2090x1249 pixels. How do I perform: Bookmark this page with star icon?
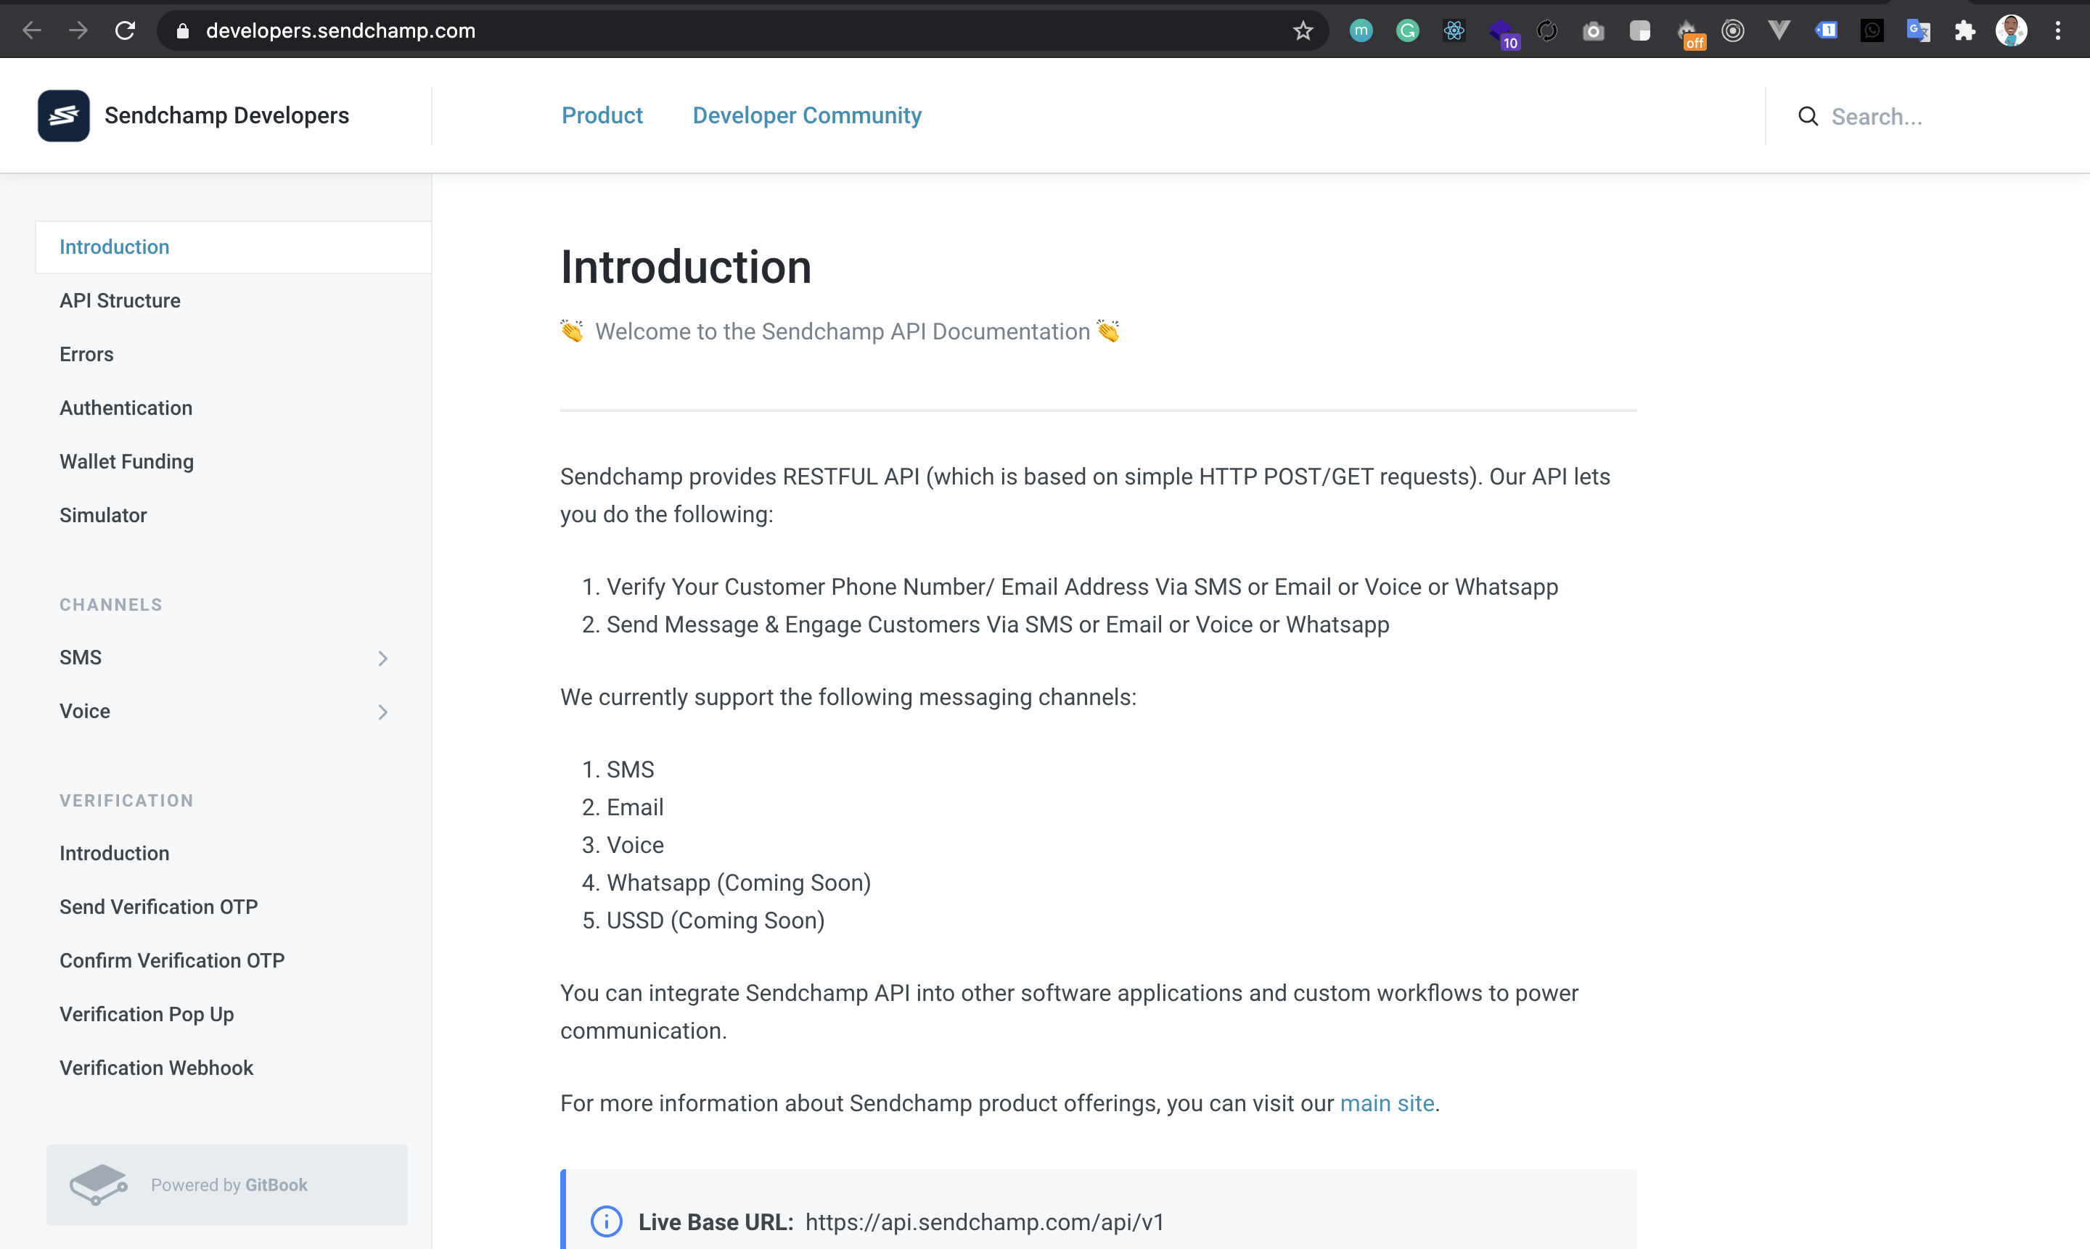pos(1303,31)
